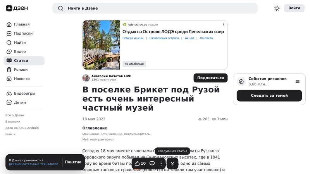
Task: Like the article with thumbs-up
Action: pyautogui.click(x=137, y=164)
